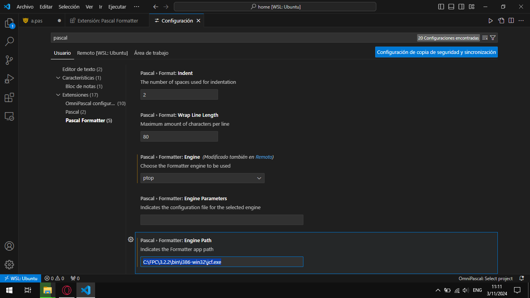Go forward with the navigation arrow
530x298 pixels.
[x=166, y=7]
